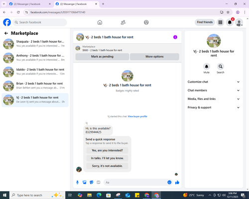Click the Facebook logo icon
Viewport: 249px width, 199px height.
[x=7, y=22]
